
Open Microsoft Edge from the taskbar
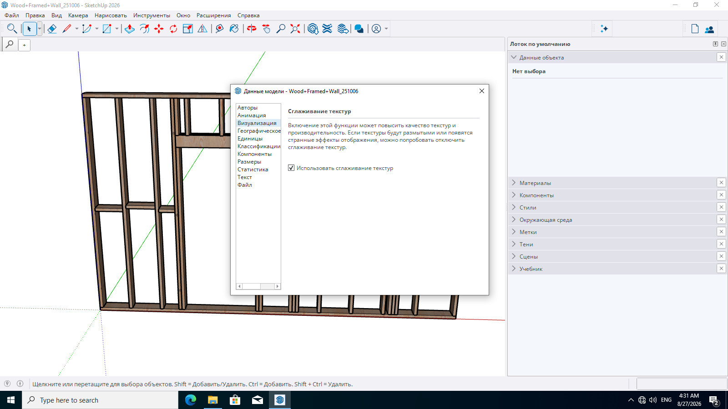(x=191, y=400)
